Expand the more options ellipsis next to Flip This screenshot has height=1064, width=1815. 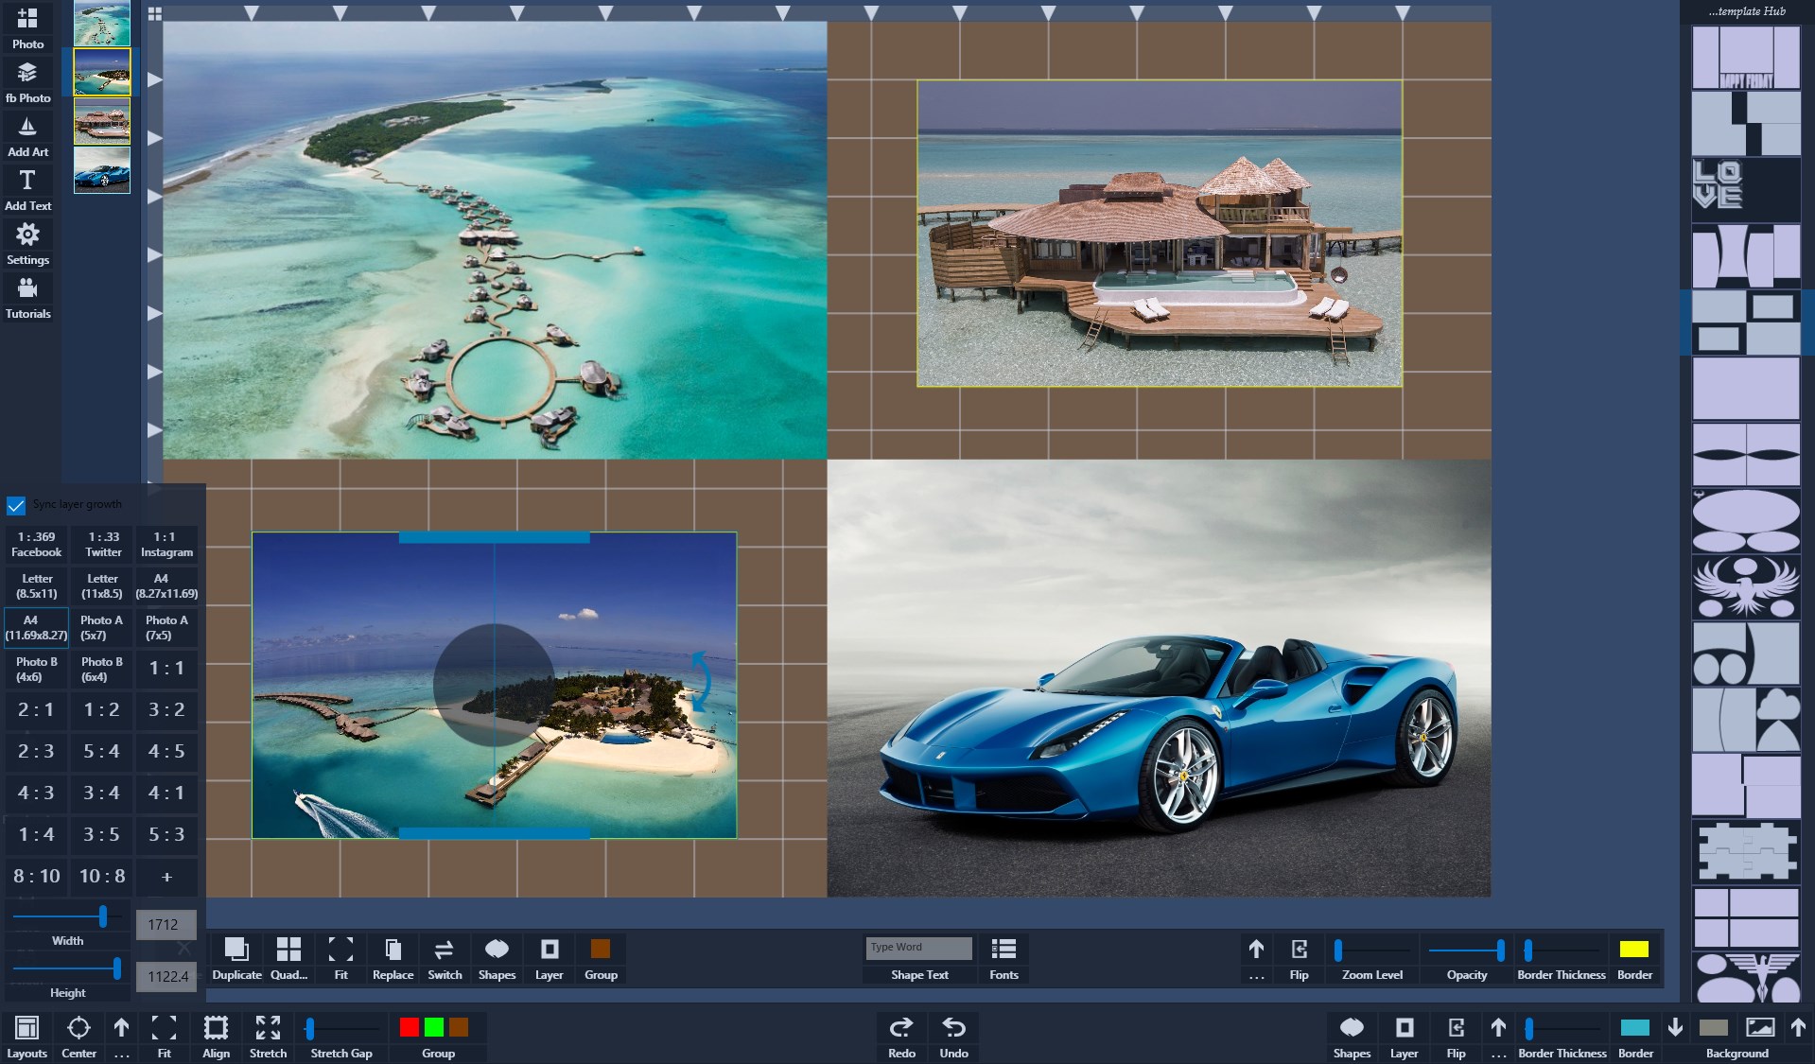1256,955
